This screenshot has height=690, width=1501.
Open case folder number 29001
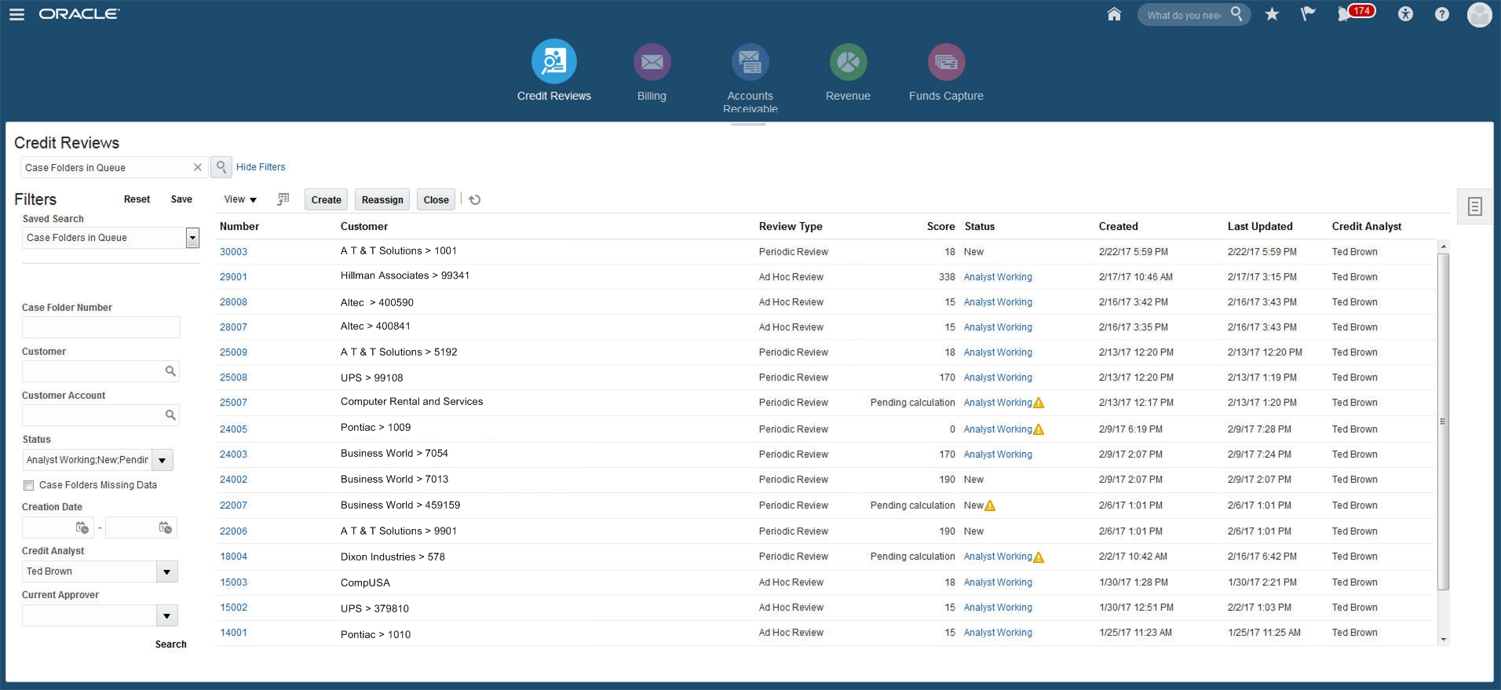[233, 277]
